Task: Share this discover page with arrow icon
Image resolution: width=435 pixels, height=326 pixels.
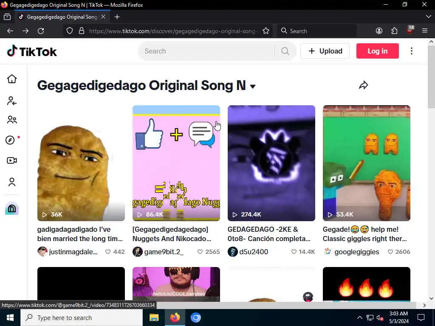Action: coord(363,85)
